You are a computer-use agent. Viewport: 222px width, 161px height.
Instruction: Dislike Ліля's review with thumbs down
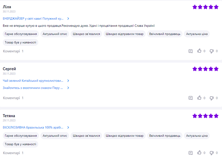(212, 51)
